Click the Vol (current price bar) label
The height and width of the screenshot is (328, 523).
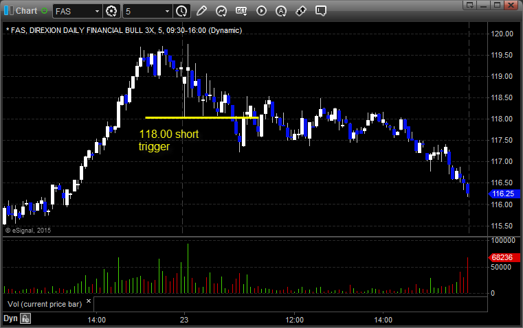[x=45, y=304]
